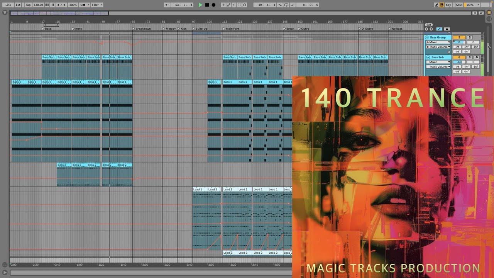494x278 pixels.
Task: Click the tempo nudge up icon
Action: click(52, 5)
